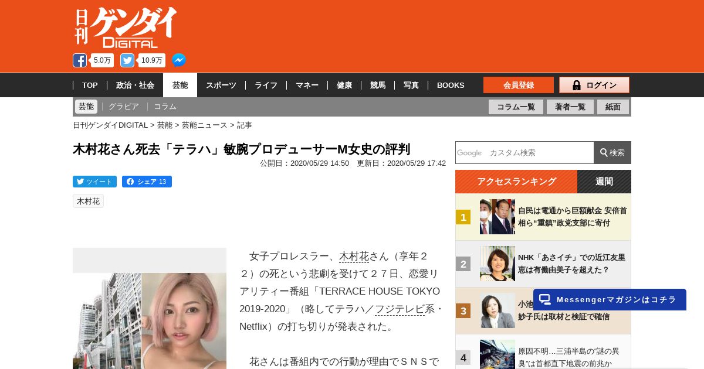Click the 会員登録 button

click(519, 85)
